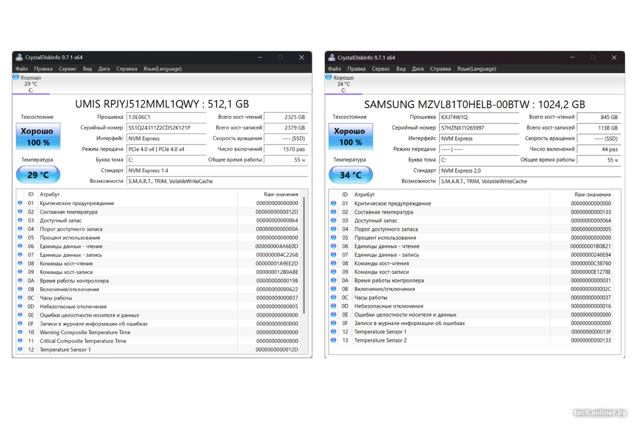Image resolution: width=637 pixels, height=424 pixels.
Task: Click total host writes value 1138 GB
Action: point(599,128)
